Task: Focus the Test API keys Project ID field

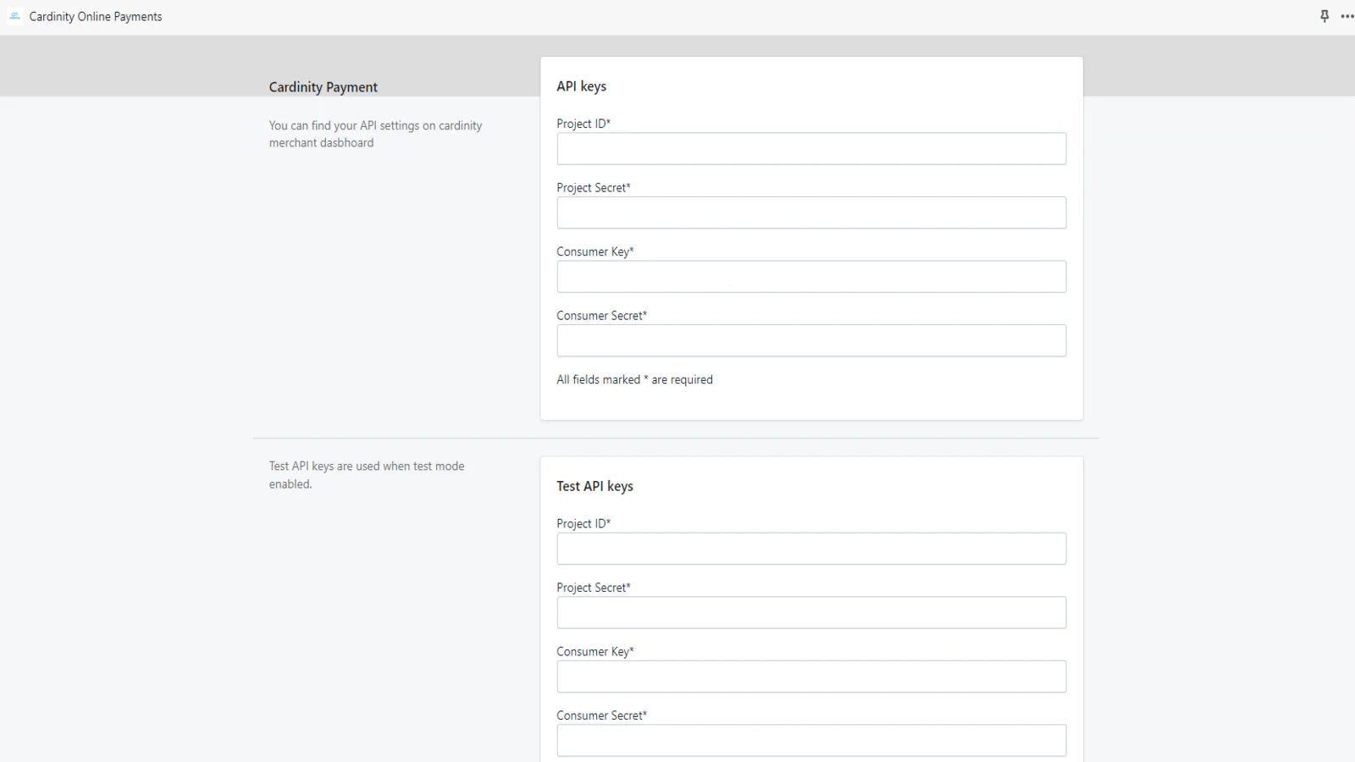Action: tap(811, 549)
